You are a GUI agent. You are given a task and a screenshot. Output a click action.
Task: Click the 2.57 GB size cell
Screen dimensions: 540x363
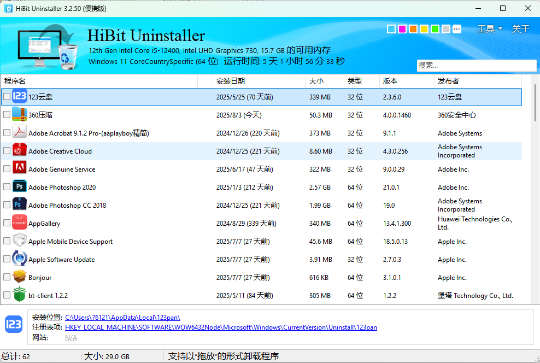pyautogui.click(x=320, y=188)
